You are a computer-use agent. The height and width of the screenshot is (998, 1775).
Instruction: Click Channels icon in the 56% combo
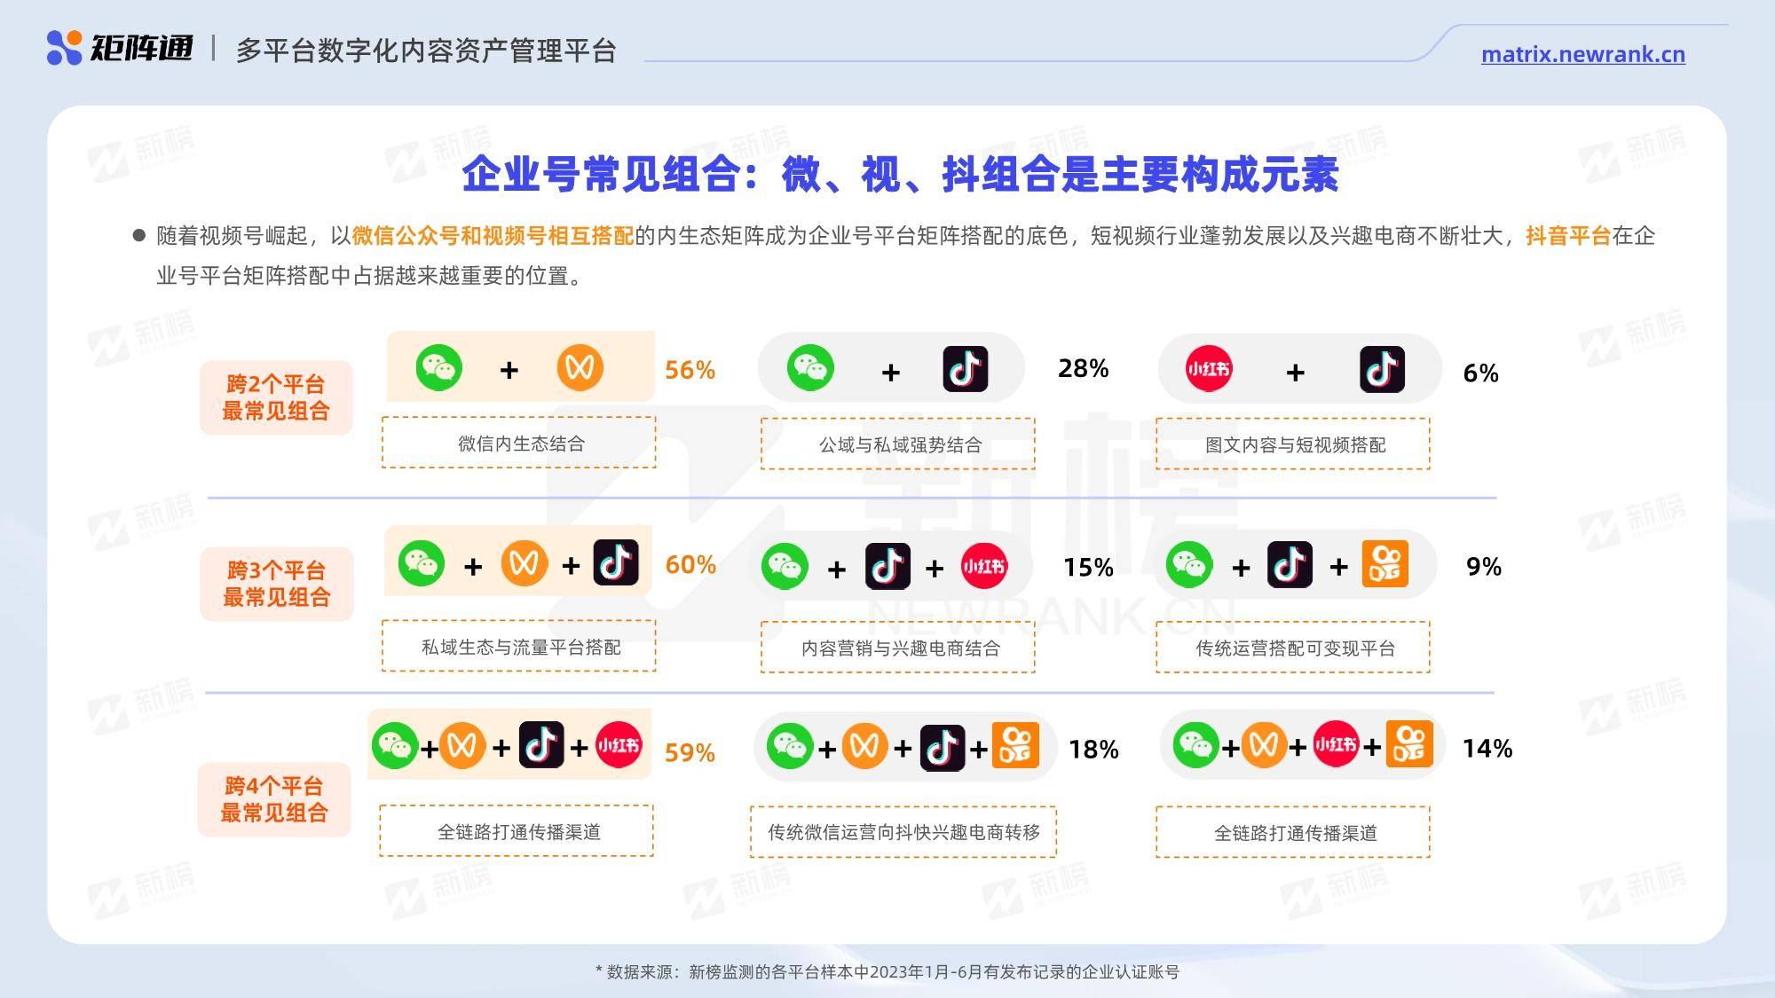pos(580,367)
